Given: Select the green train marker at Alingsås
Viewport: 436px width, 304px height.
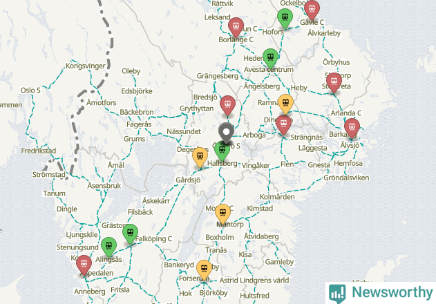Looking at the screenshot, I should pos(108,247).
